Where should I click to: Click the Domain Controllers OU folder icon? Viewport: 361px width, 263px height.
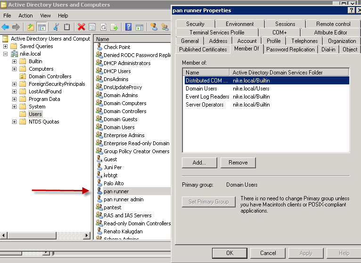[23, 76]
